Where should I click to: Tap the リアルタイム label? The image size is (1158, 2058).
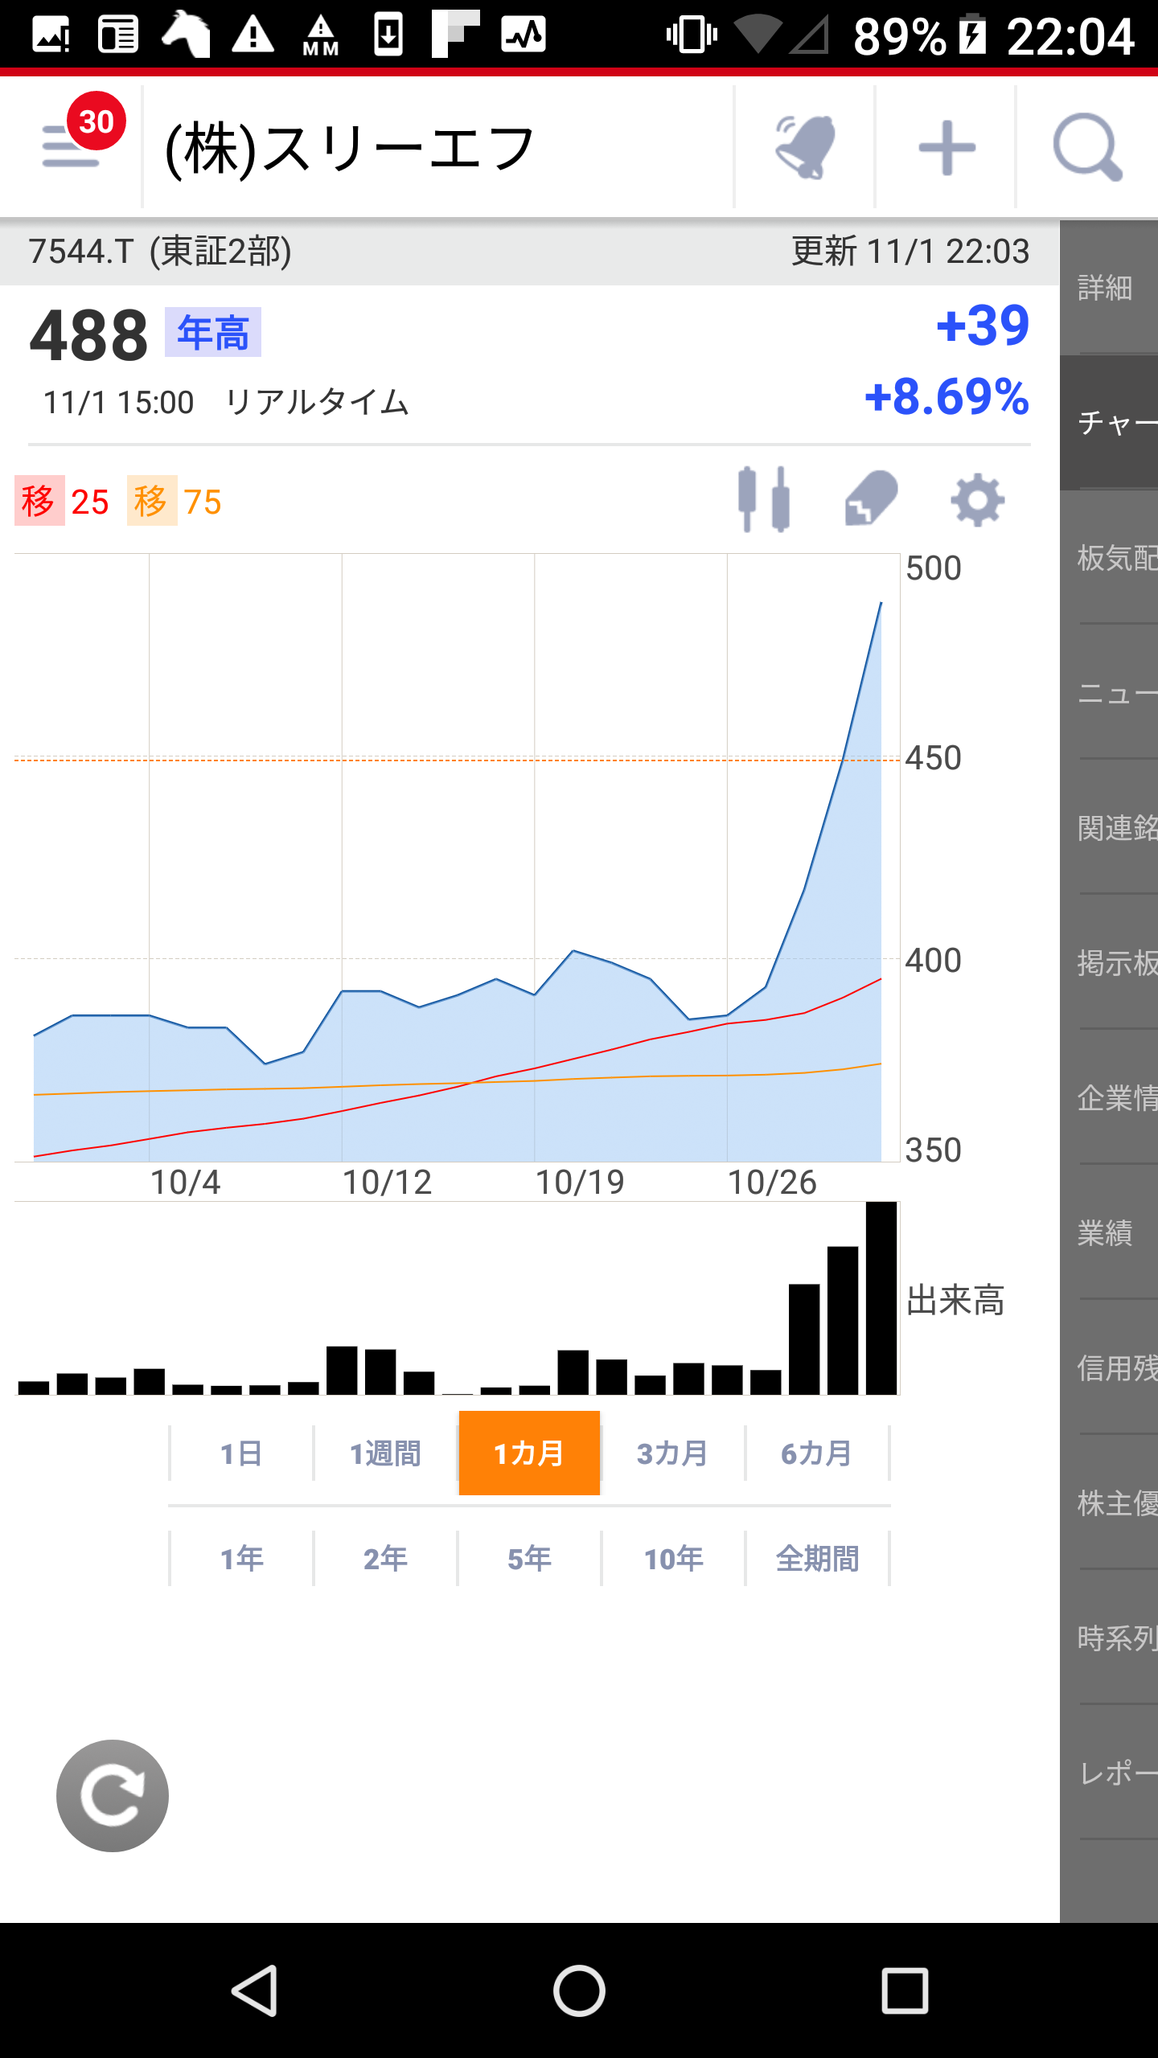pos(317,402)
